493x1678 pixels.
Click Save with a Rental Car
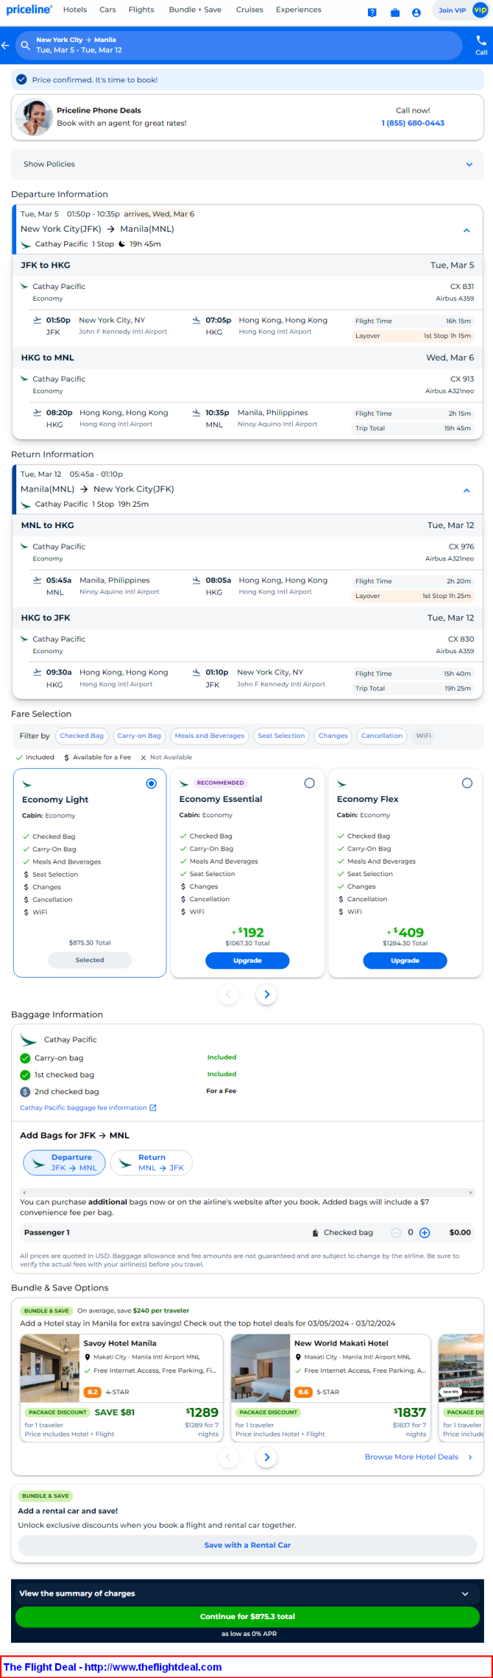click(247, 1545)
